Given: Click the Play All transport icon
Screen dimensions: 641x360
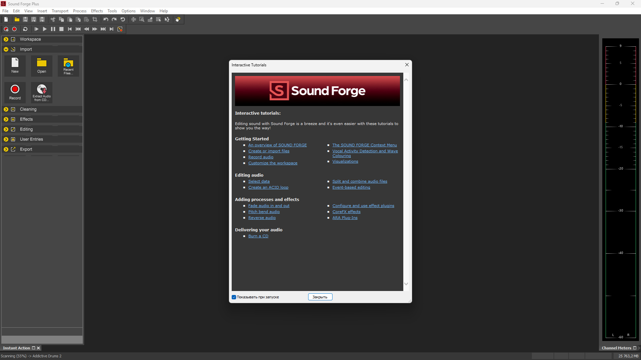Looking at the screenshot, I should click(x=36, y=29).
